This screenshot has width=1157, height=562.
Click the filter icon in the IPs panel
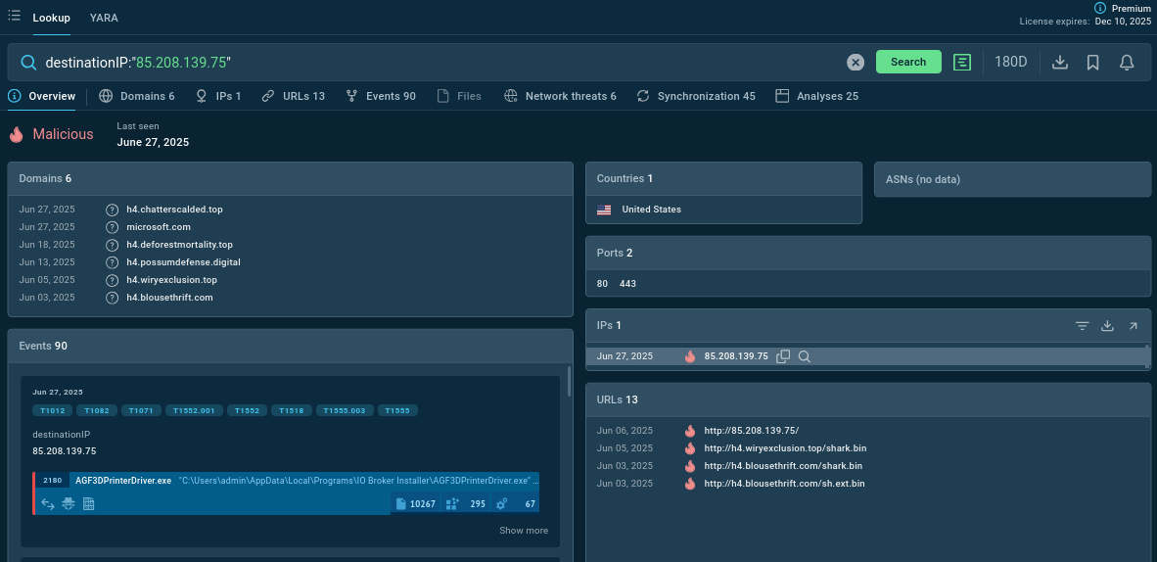tap(1082, 326)
